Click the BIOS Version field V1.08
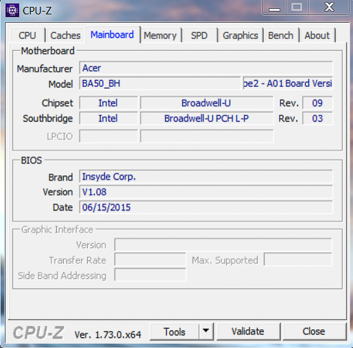The height and width of the screenshot is (348, 353). (206, 192)
